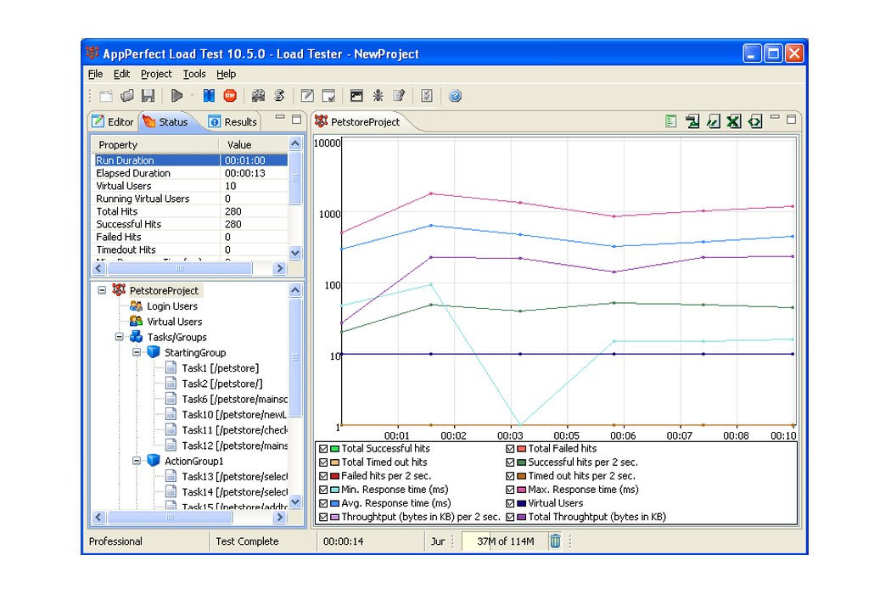Toggle Max. Response time (ms) checkbox
Viewport: 891px width, 594px height.
510,490
